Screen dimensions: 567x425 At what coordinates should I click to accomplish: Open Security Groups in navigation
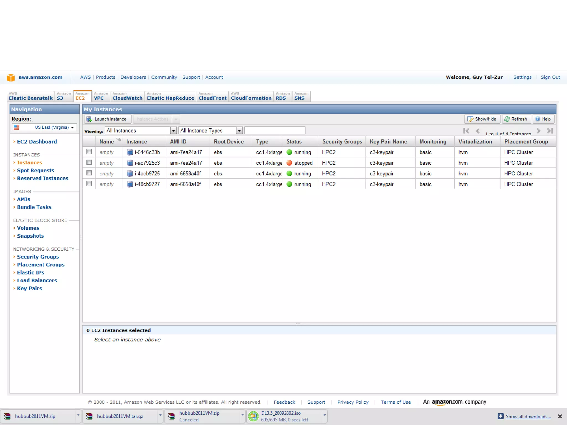tap(38, 257)
